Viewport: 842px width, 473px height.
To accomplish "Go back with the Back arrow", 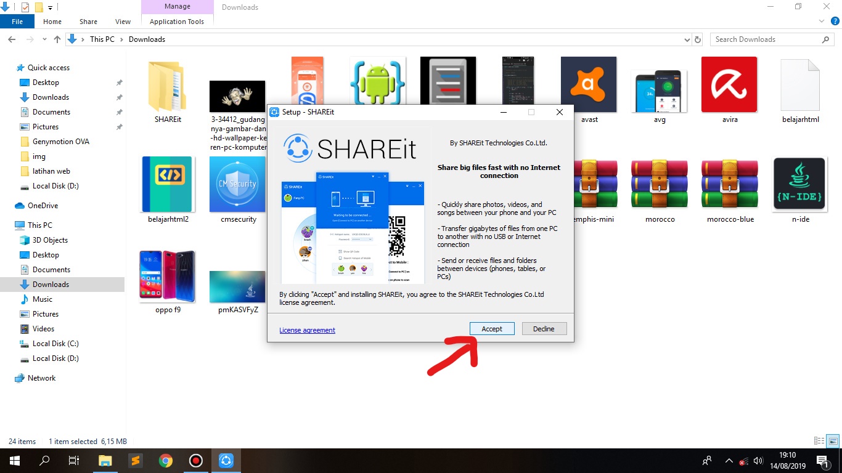I will coord(11,39).
